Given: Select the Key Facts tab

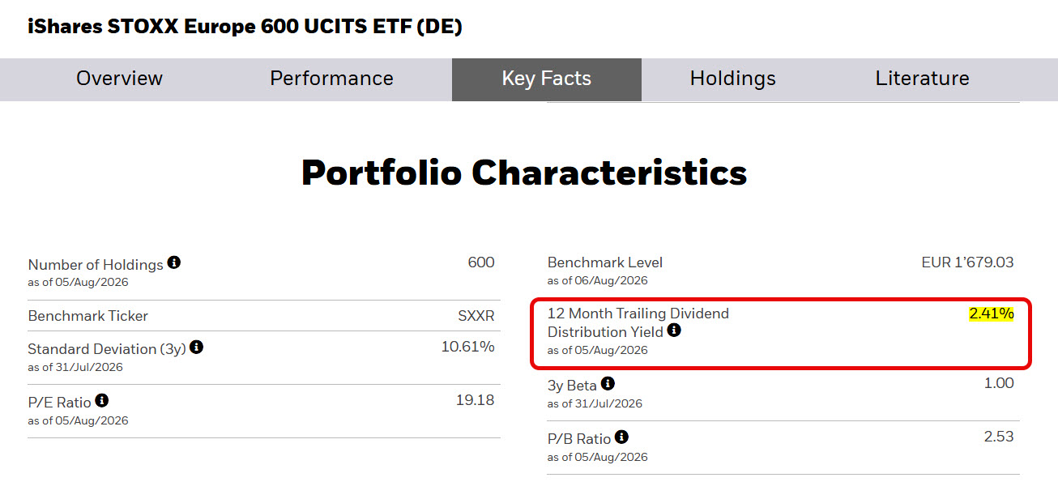Looking at the screenshot, I should (547, 79).
